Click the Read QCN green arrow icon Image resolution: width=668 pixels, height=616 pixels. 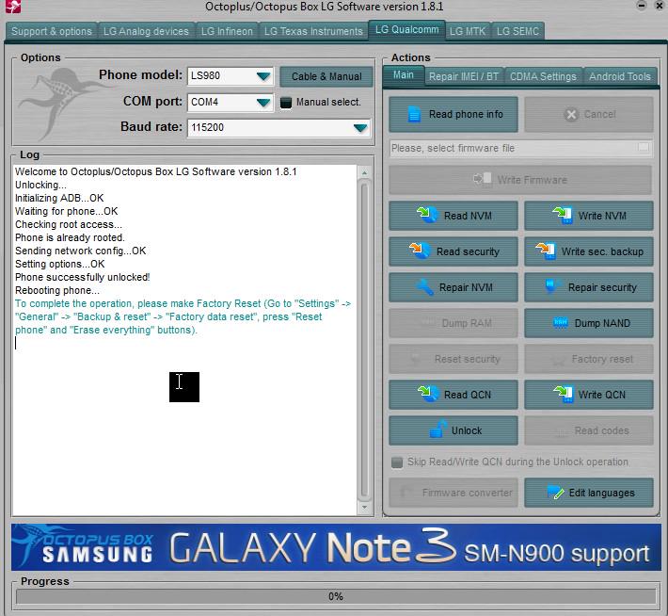(x=428, y=394)
